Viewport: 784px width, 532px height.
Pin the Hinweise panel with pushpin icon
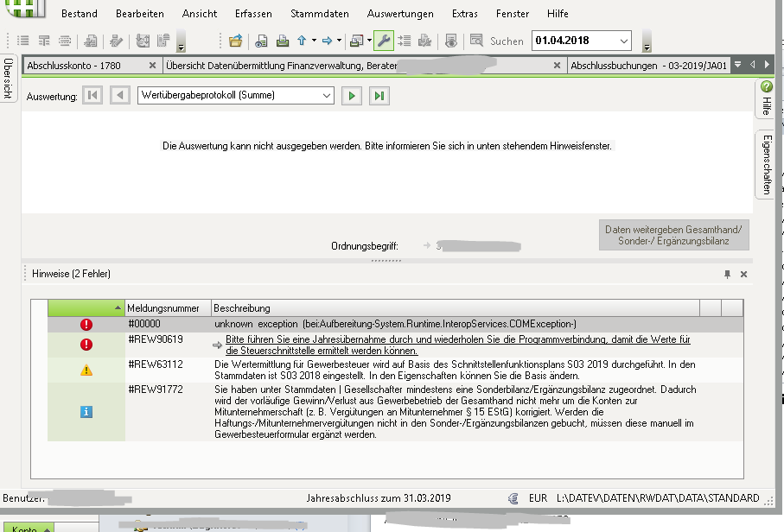click(727, 274)
